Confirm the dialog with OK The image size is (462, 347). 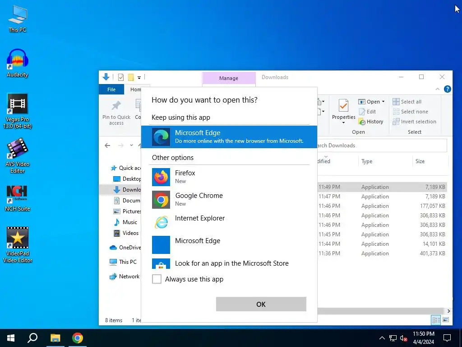[x=261, y=304]
